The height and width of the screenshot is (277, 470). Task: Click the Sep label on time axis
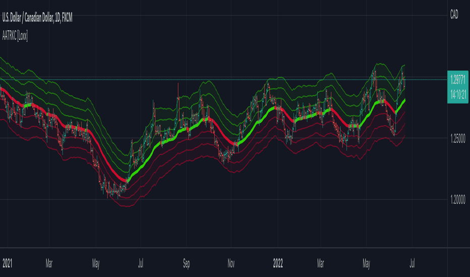pyautogui.click(x=186, y=264)
